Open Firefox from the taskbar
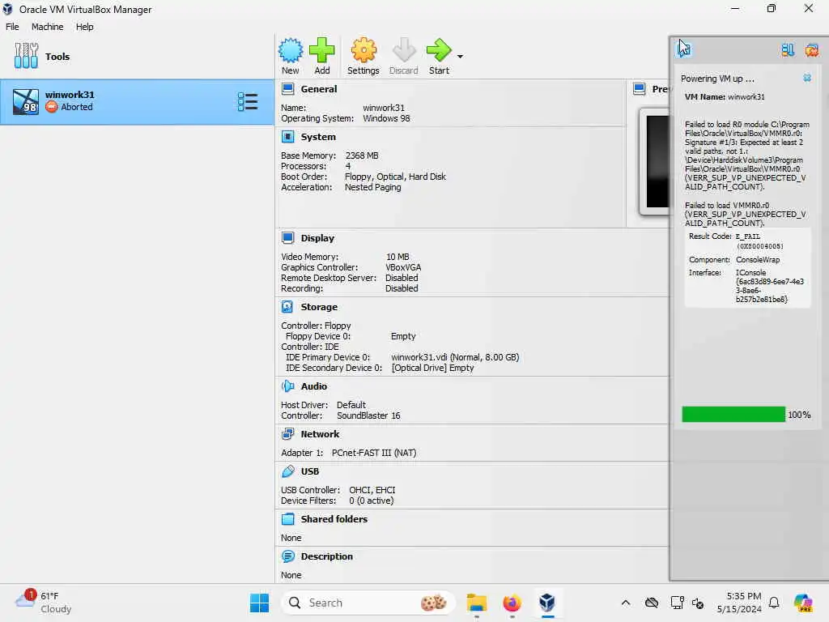Screen dimensions: 829x622 pyautogui.click(x=512, y=603)
